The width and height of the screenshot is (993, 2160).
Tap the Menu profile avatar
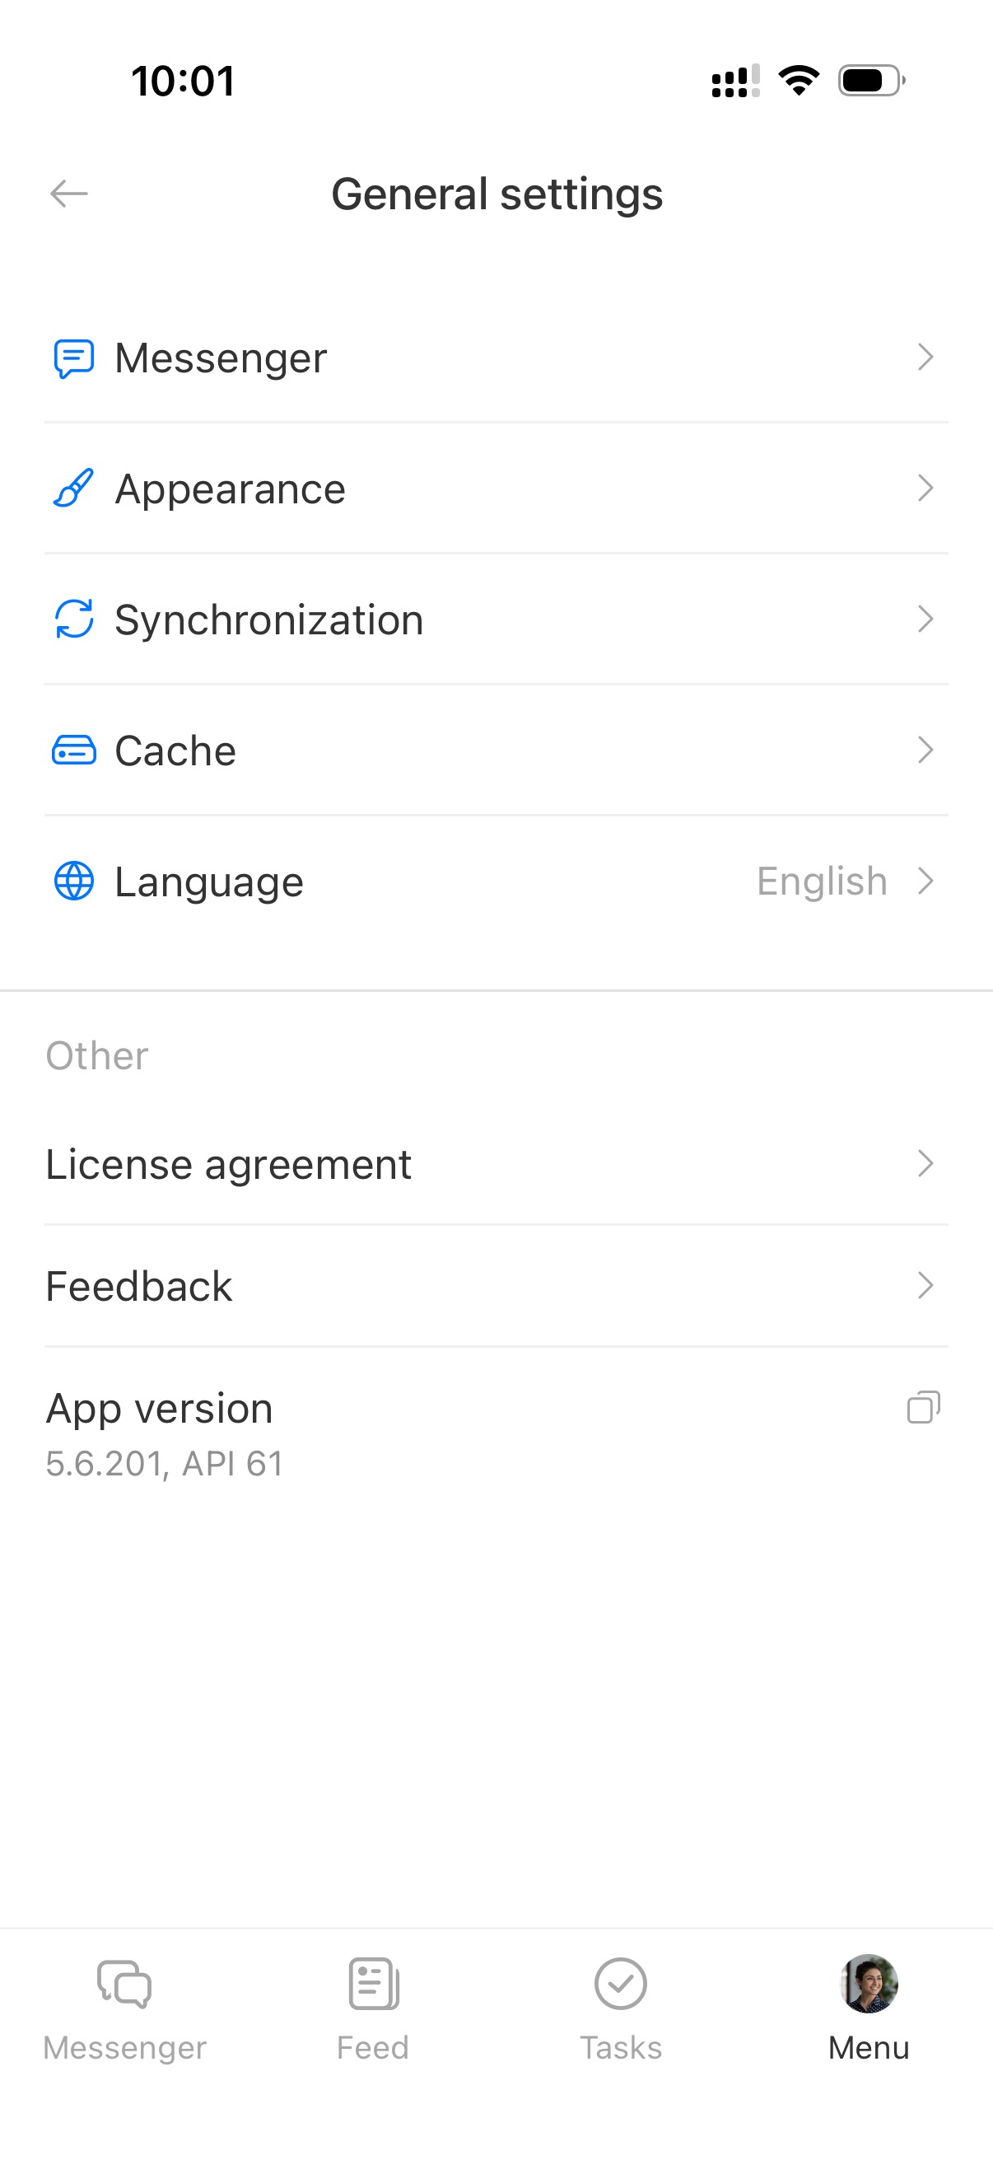(869, 1985)
